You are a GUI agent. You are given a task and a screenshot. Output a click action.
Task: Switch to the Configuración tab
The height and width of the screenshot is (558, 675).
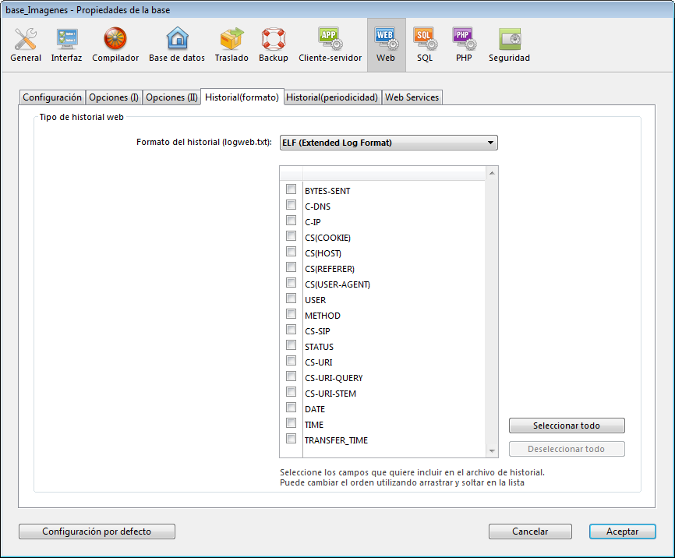click(x=52, y=97)
